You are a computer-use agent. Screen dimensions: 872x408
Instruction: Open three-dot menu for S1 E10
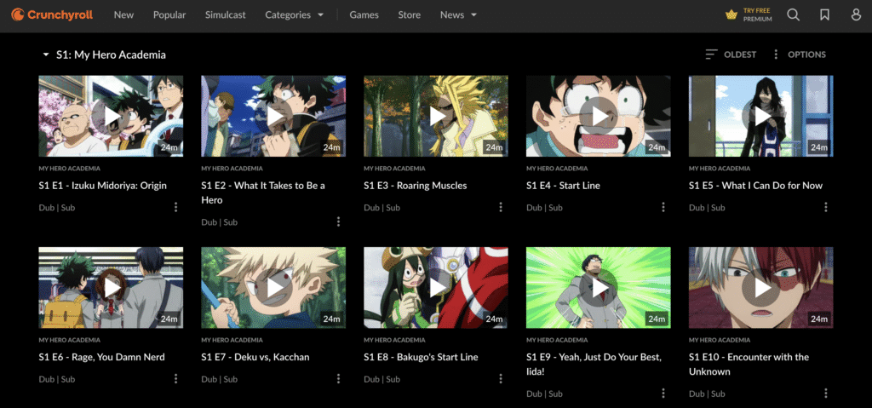click(826, 393)
